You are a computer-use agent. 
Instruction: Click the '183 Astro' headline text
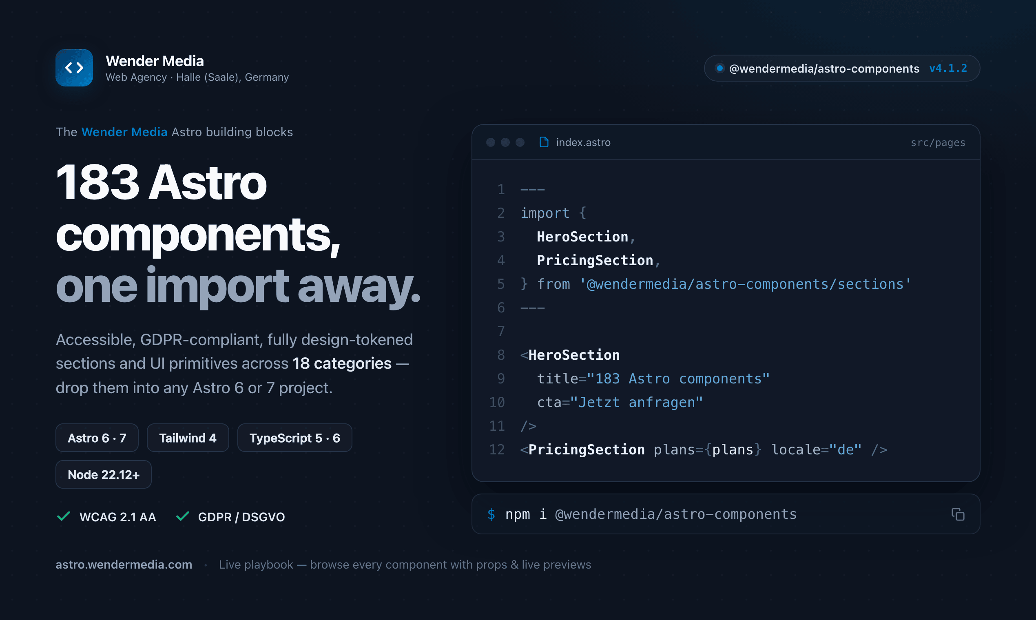coord(161,183)
